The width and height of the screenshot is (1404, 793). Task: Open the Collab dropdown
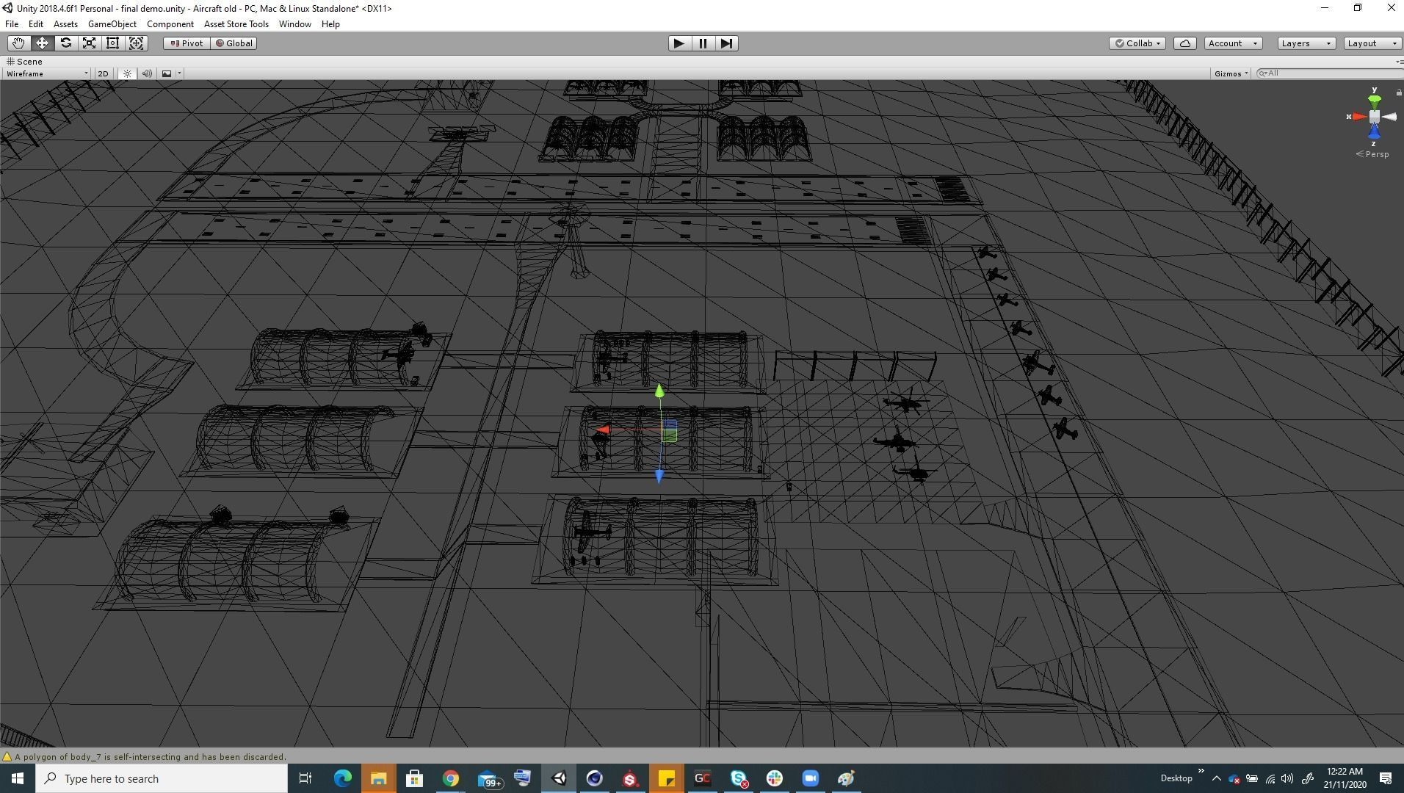(1137, 43)
